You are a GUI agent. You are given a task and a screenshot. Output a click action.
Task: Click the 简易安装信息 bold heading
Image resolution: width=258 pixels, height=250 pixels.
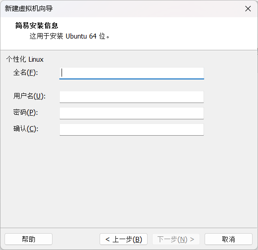tap(37, 25)
